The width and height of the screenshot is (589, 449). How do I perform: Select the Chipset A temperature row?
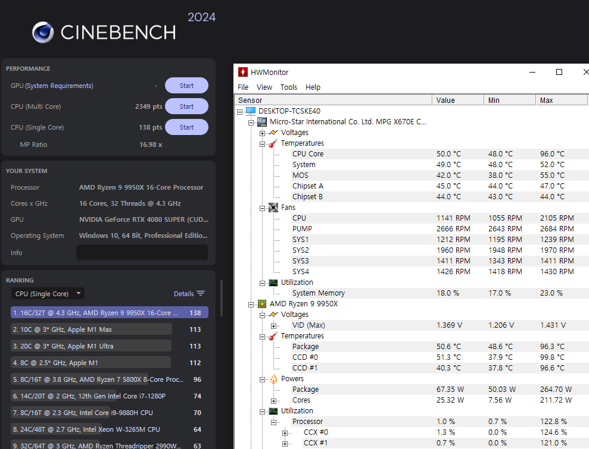[440, 186]
